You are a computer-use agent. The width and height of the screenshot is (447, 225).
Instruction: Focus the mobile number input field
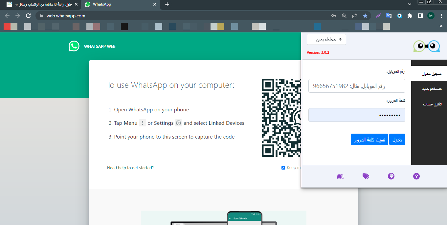point(357,86)
